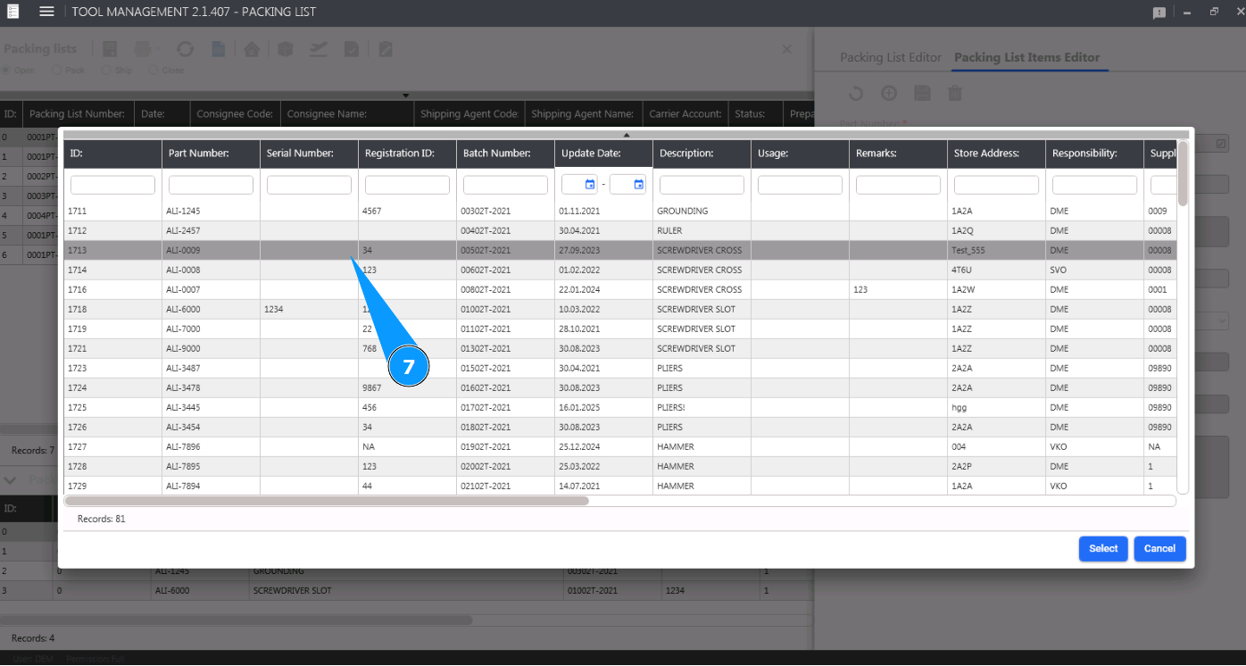Click the ID filter input field
This screenshot has height=666, width=1246.
(112, 185)
